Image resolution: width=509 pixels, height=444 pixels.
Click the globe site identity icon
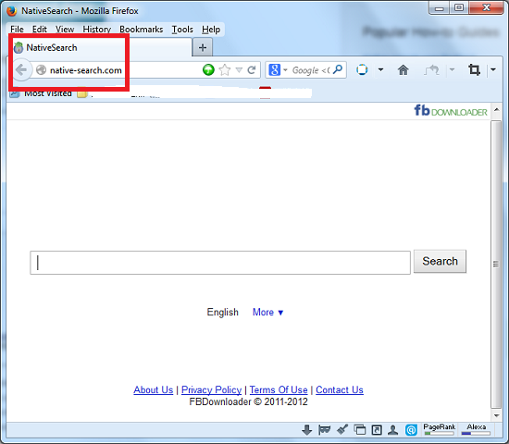pyautogui.click(x=41, y=69)
